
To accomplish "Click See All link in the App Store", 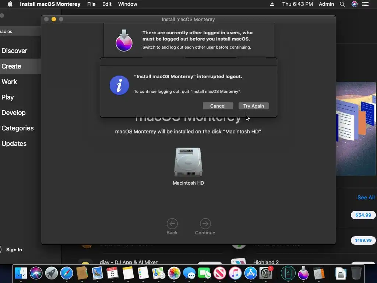I will pos(366,198).
